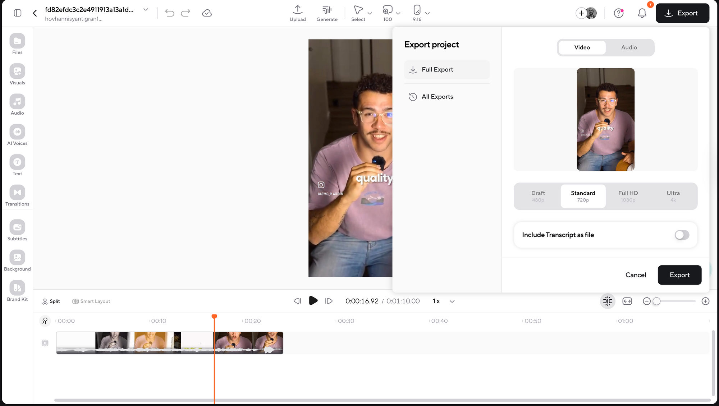Zoom in timeline with plus icon

(705, 301)
